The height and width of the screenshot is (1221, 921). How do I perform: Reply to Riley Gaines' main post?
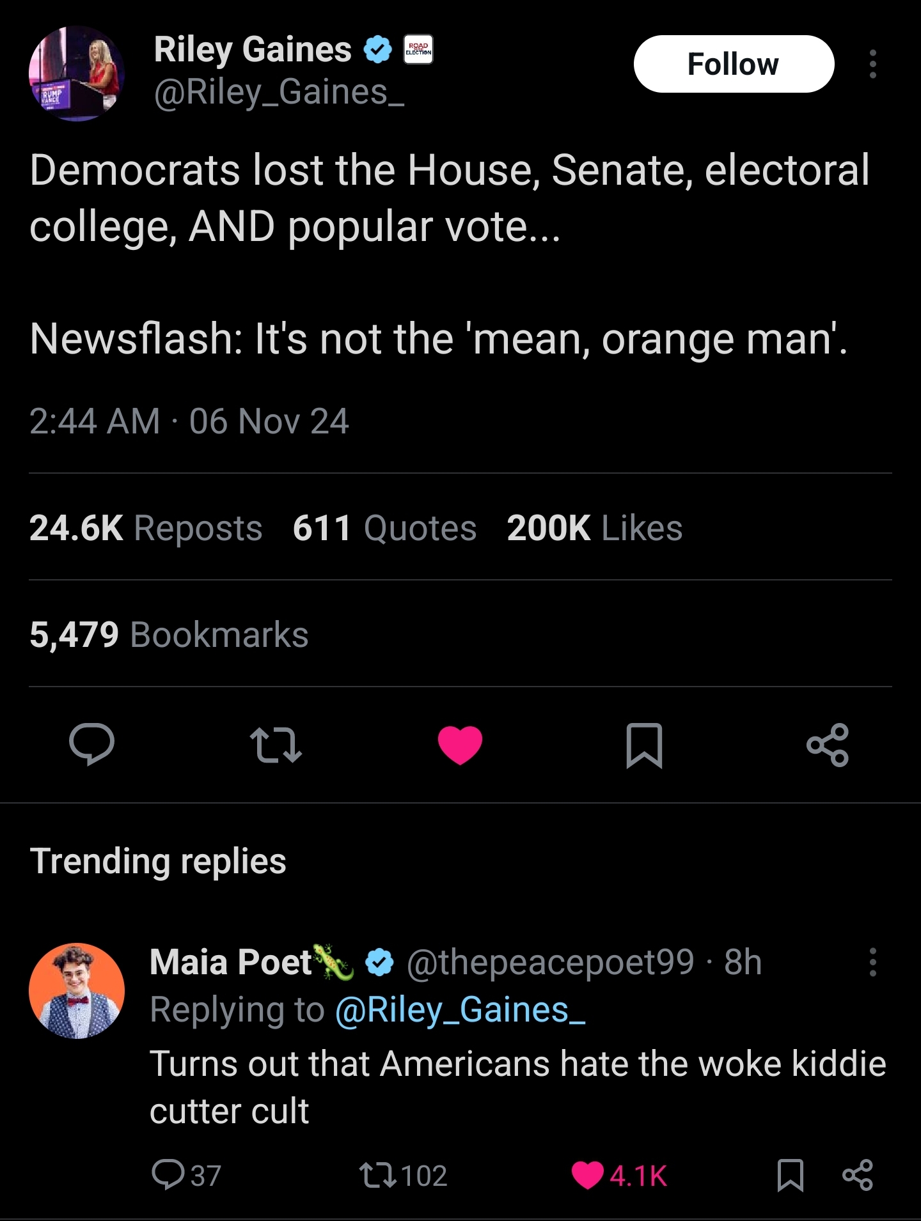point(92,744)
